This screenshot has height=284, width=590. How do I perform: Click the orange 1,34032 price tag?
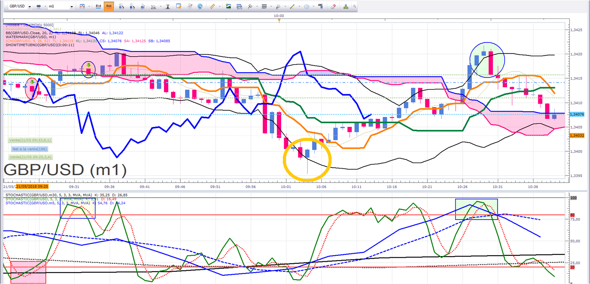point(576,135)
